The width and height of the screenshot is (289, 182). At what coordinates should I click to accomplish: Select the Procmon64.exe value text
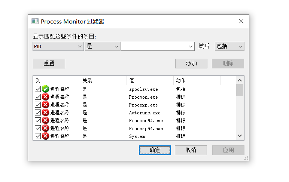(x=146, y=121)
